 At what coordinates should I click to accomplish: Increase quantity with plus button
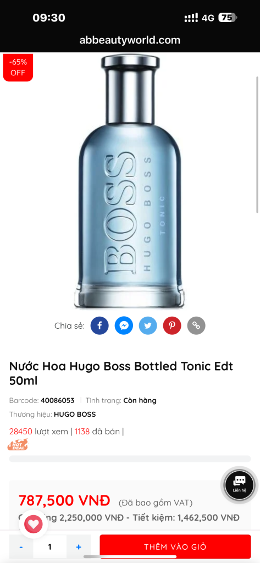tap(79, 547)
